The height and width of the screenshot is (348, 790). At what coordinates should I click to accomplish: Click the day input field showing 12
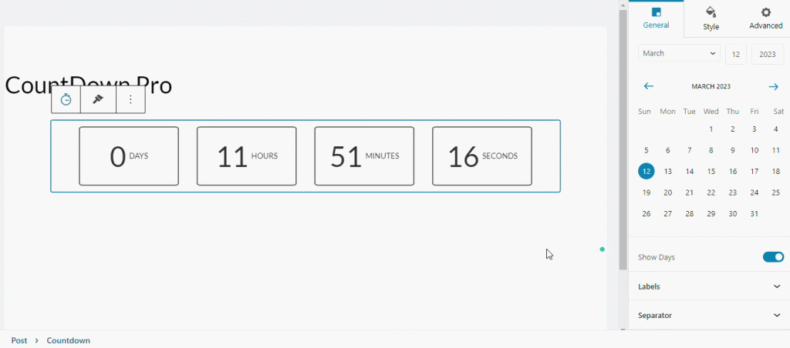[x=735, y=54]
